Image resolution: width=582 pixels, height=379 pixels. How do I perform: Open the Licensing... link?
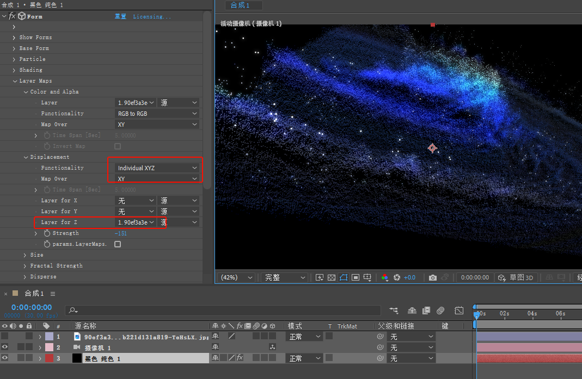tap(152, 16)
